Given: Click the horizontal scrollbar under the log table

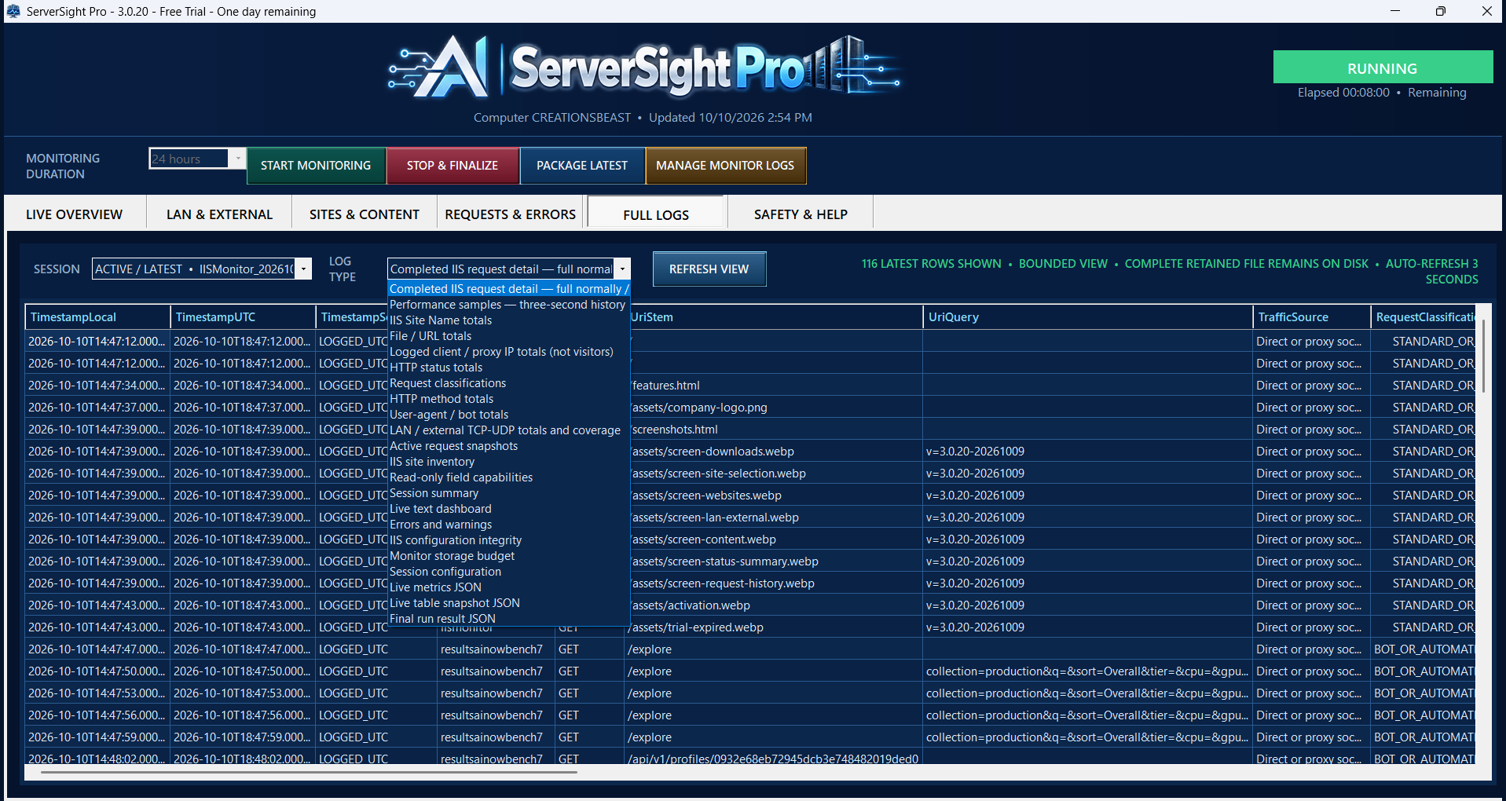Looking at the screenshot, I should [x=309, y=772].
